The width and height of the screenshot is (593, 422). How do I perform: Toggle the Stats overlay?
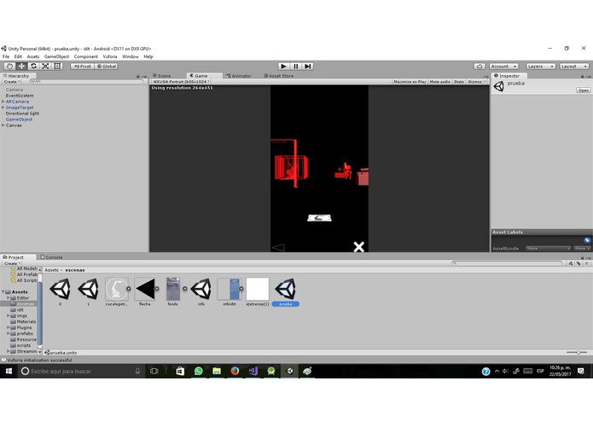pos(459,82)
